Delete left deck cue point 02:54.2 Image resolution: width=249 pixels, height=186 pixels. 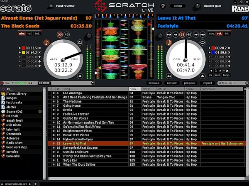coord(39,52)
